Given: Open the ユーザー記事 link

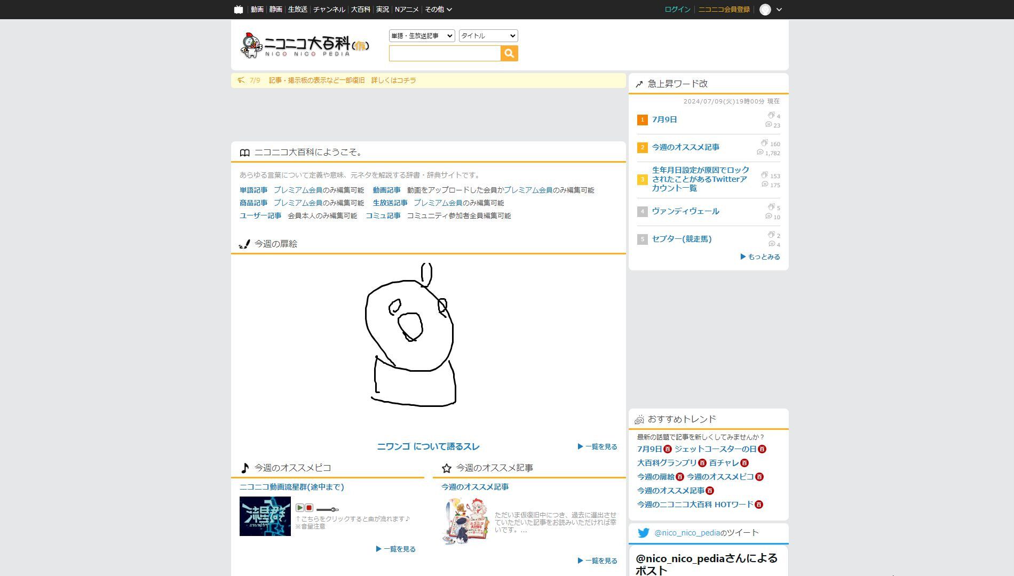Looking at the screenshot, I should click(x=260, y=215).
